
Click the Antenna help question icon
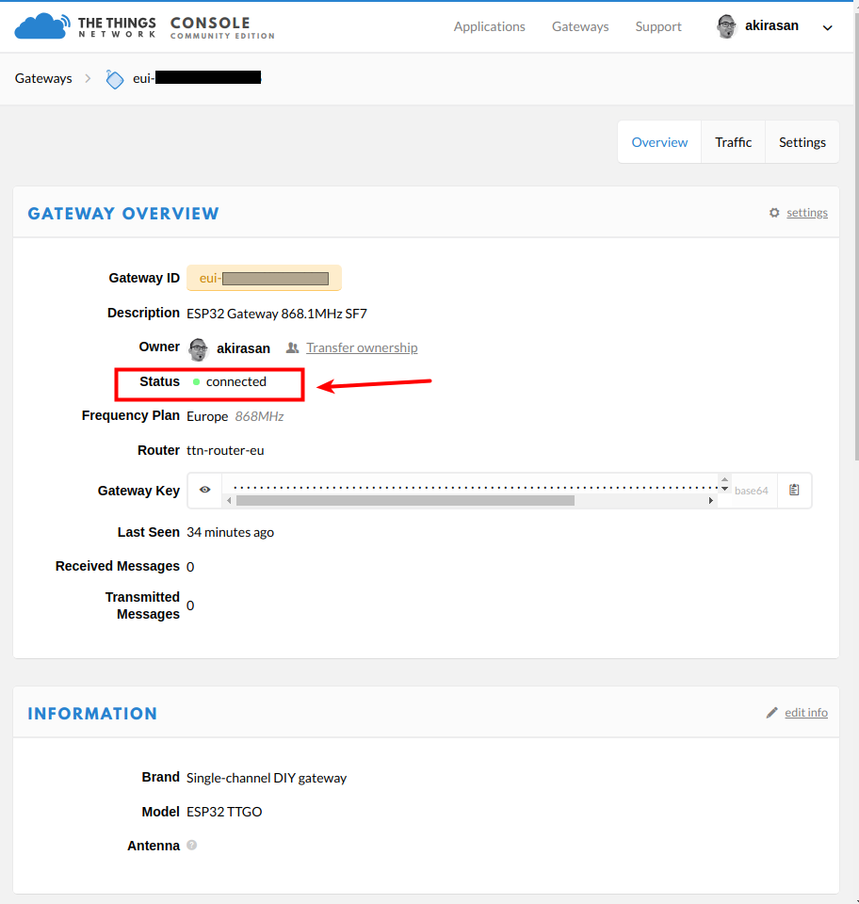192,846
